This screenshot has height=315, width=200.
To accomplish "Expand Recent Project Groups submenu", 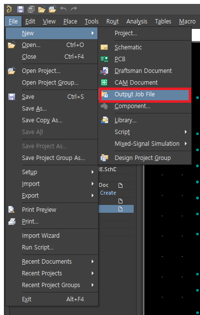I will (92, 285).
